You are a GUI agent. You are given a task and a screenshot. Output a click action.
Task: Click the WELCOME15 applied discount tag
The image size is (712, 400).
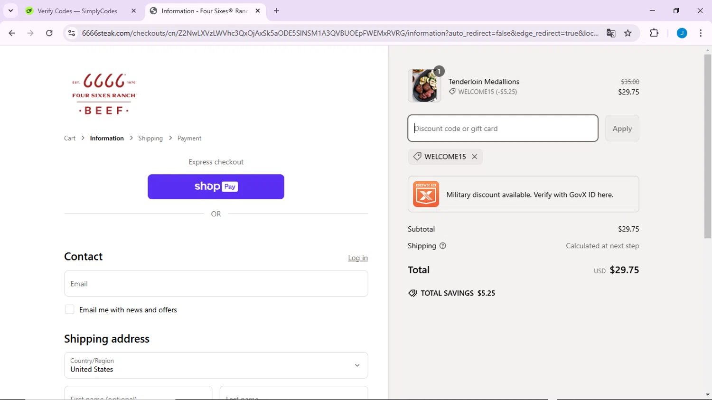click(x=445, y=157)
